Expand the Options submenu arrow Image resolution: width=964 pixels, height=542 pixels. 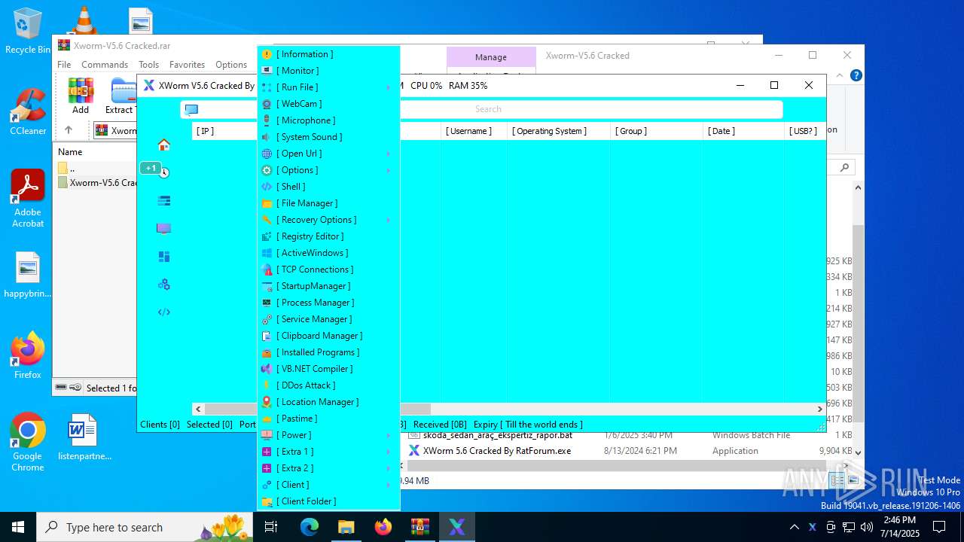pyautogui.click(x=389, y=170)
